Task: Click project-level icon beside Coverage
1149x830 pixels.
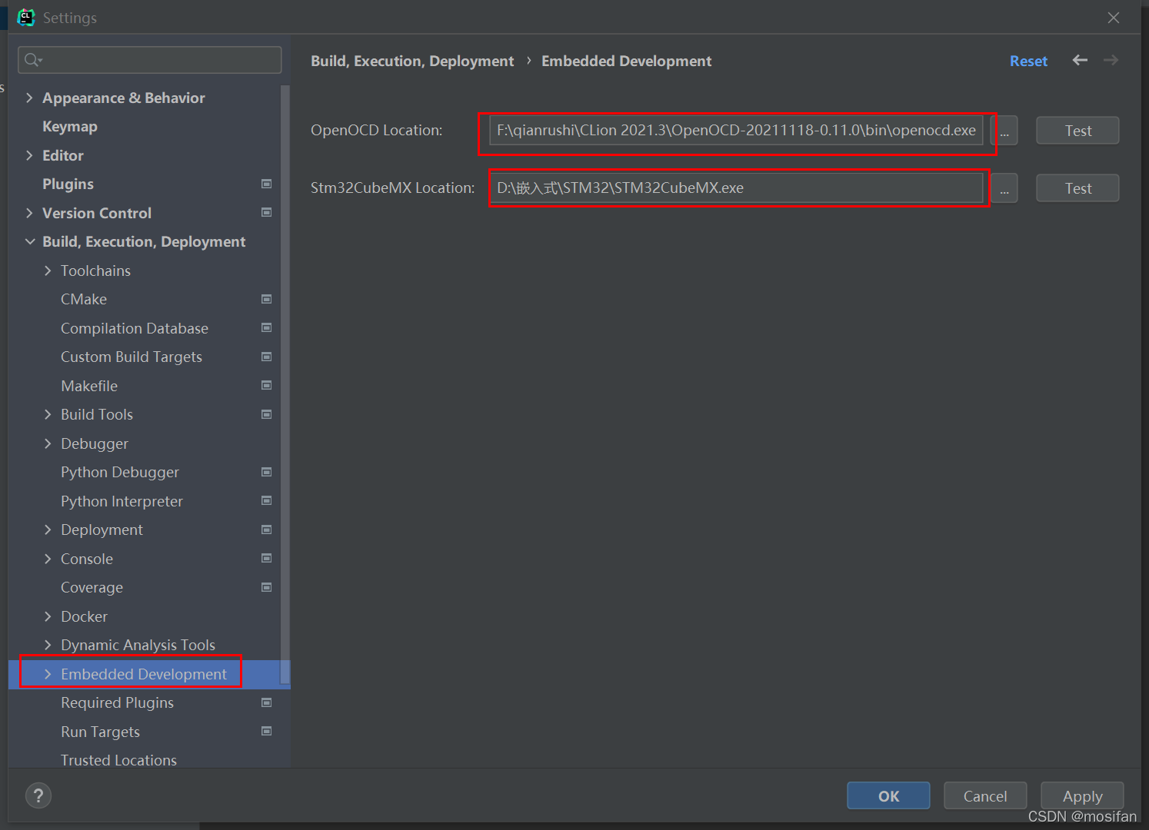Action: coord(267,587)
